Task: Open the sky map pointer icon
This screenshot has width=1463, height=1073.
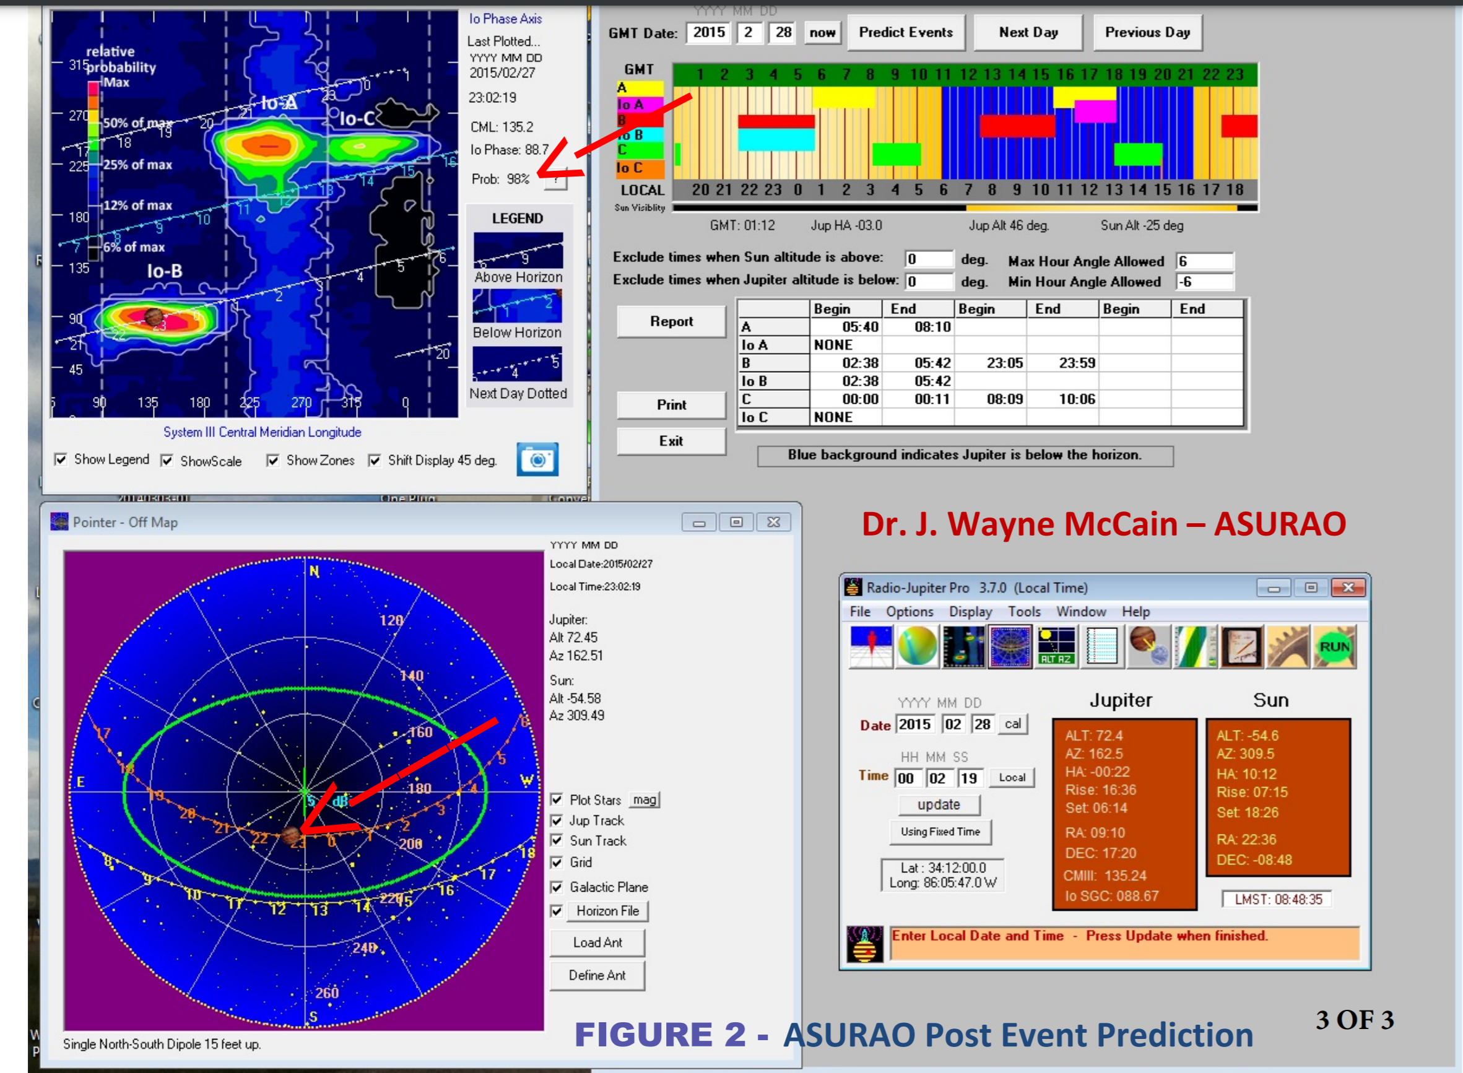Action: pyautogui.click(x=1010, y=646)
